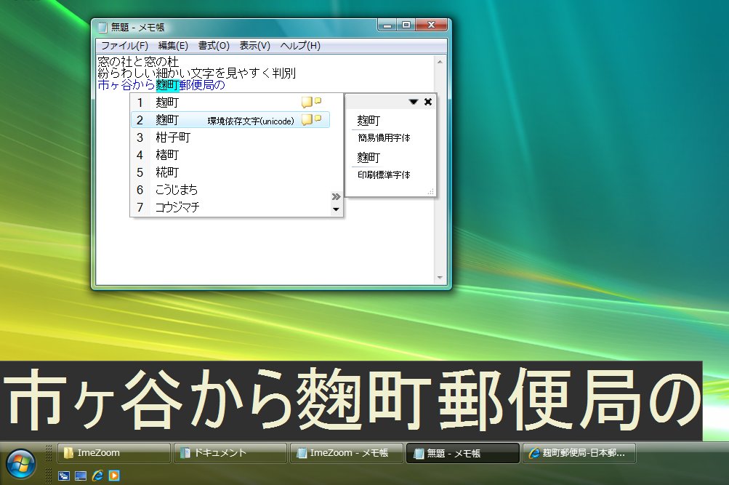729x485 pixels.
Task: Click the speech bubble icon beside candidate 1 麹町
Action: (x=307, y=102)
